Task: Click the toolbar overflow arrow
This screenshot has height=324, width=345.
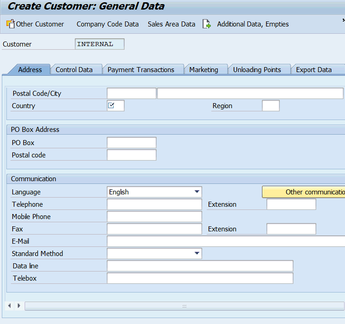Action: [344, 20]
